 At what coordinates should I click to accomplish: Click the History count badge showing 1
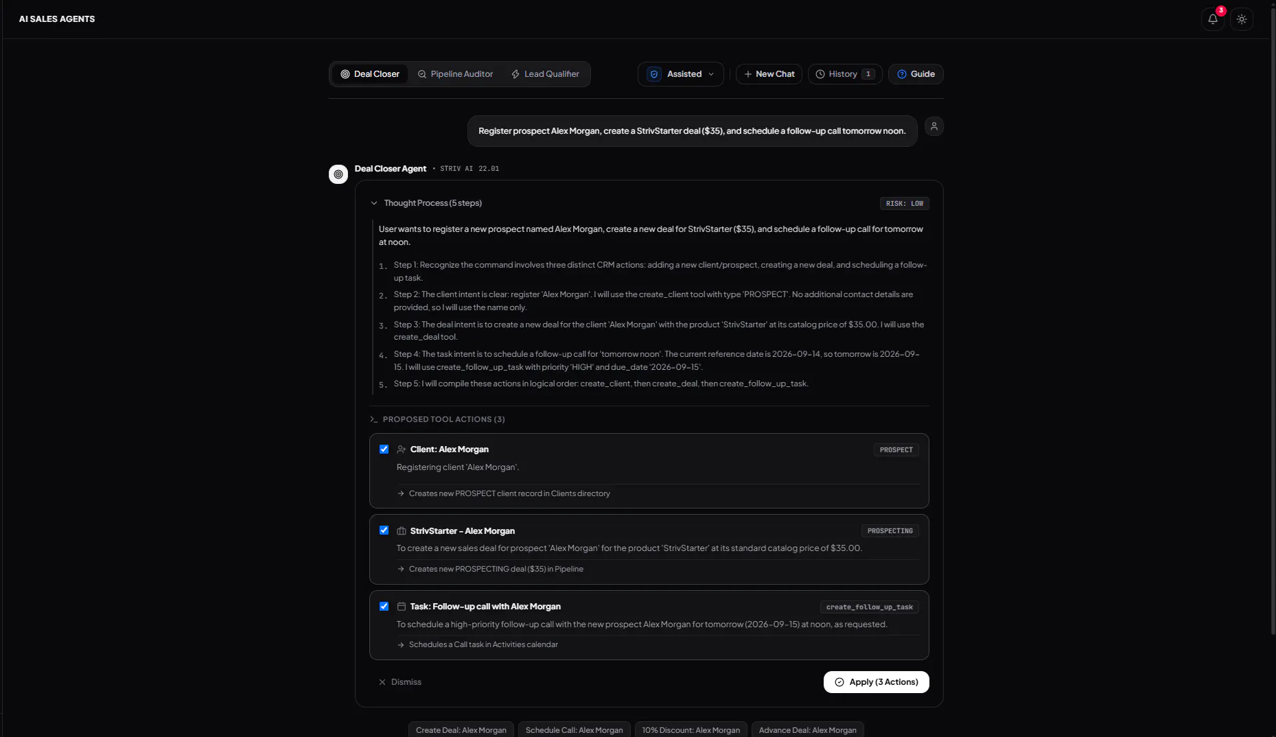(868, 74)
